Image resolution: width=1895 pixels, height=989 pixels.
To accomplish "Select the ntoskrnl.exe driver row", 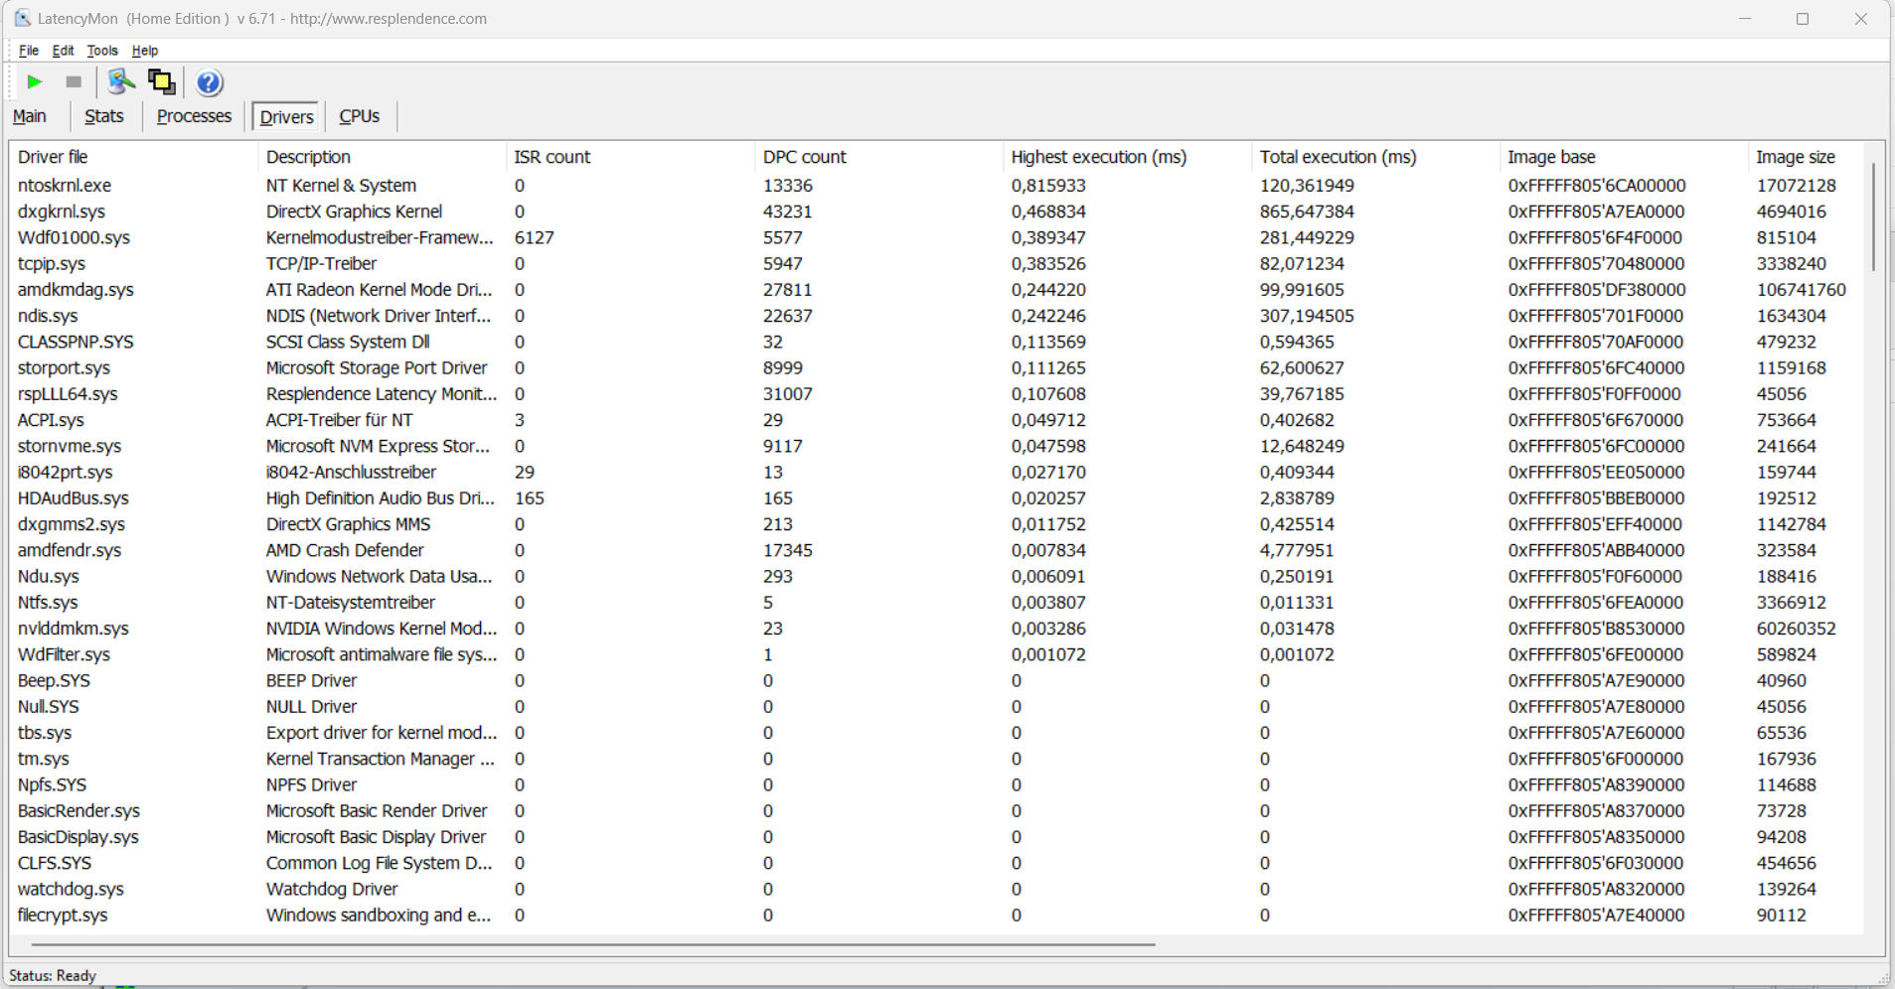I will click(936, 186).
